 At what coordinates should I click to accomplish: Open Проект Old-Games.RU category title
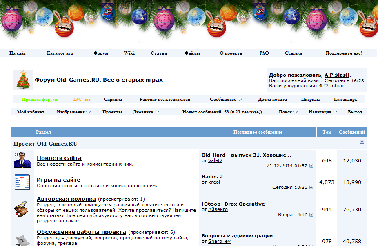click(46, 144)
